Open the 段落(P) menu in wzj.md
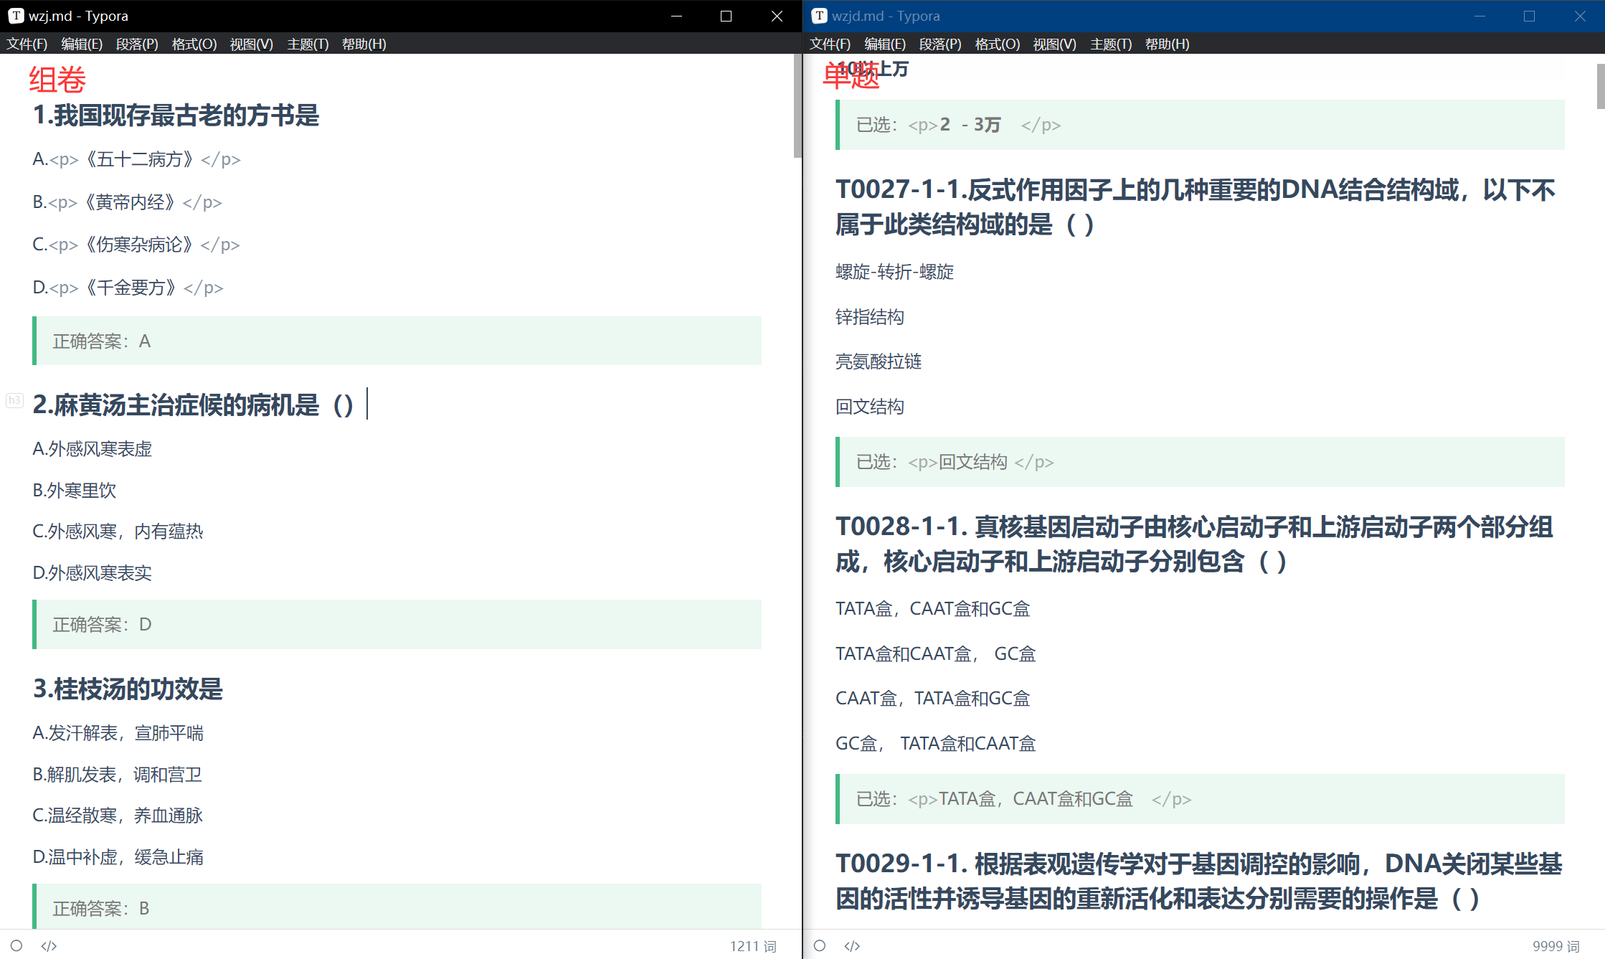Image resolution: width=1605 pixels, height=959 pixels. [x=136, y=44]
